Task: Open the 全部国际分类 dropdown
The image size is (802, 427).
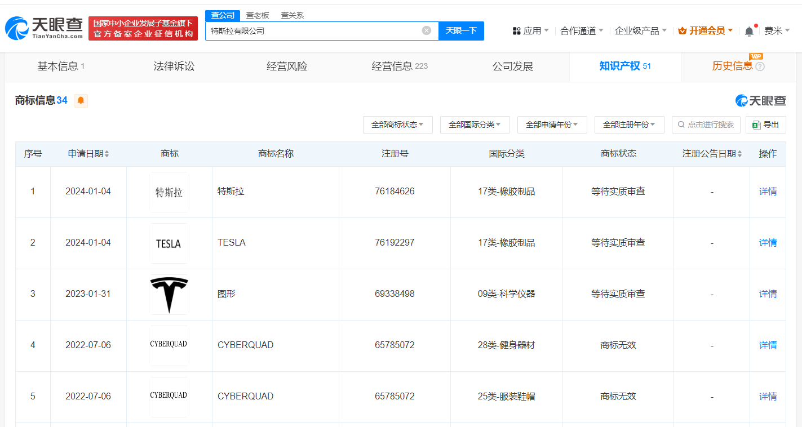Action: pyautogui.click(x=475, y=124)
